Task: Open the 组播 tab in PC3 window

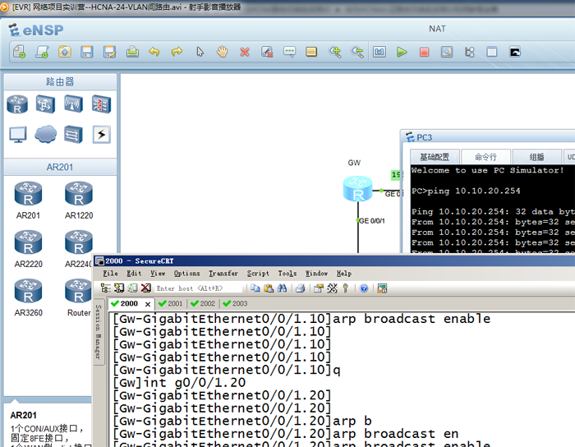Action: [537, 157]
